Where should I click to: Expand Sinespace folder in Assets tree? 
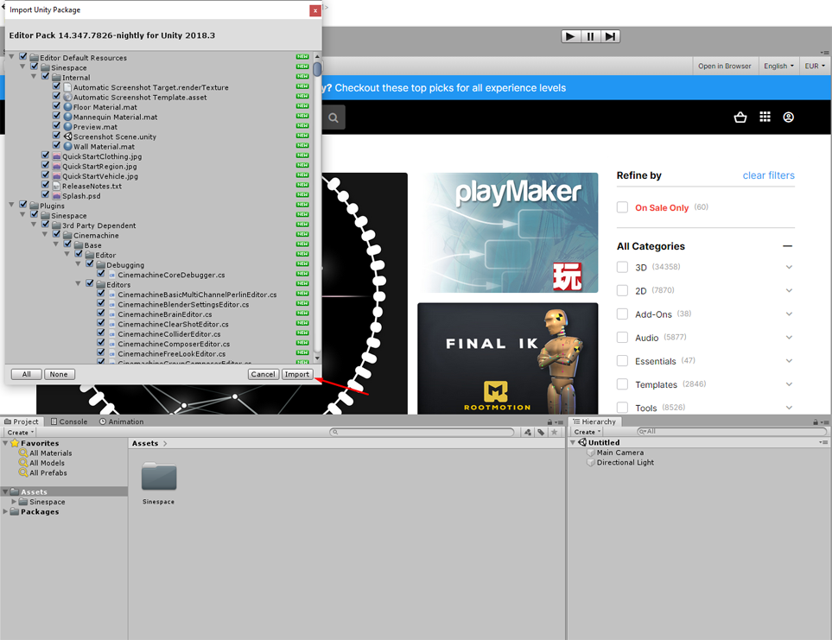click(14, 502)
